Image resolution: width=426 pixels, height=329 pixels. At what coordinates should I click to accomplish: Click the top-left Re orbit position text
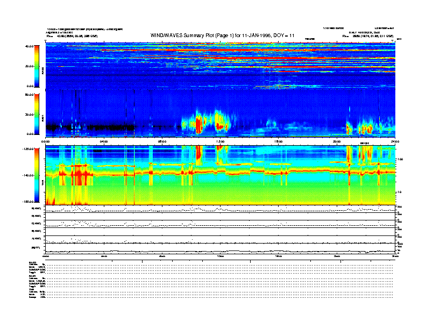coord(72,36)
